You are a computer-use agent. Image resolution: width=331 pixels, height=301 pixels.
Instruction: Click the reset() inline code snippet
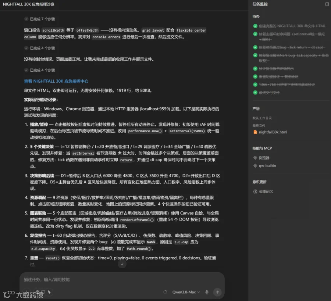[x=53, y=258]
